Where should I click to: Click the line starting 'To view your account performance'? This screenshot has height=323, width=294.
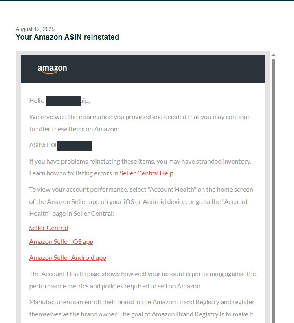(141, 190)
